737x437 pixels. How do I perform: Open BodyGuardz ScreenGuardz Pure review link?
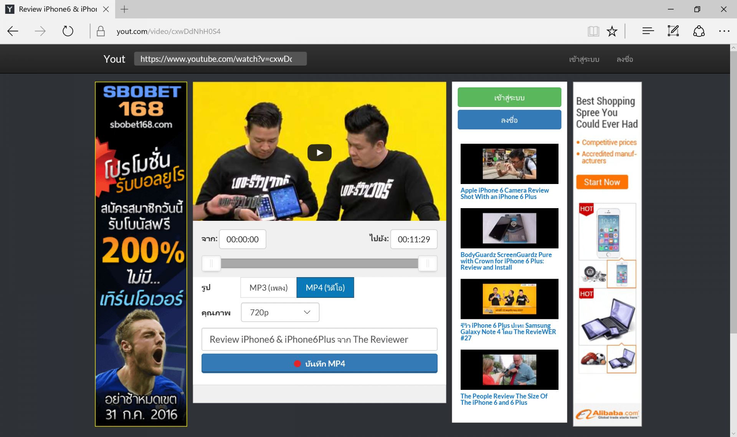tap(506, 261)
